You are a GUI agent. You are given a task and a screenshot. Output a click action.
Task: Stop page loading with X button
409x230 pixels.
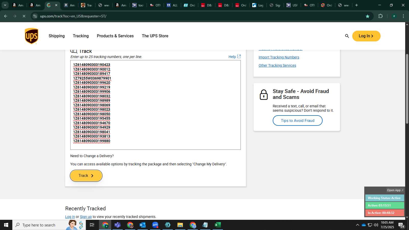pyautogui.click(x=24, y=16)
